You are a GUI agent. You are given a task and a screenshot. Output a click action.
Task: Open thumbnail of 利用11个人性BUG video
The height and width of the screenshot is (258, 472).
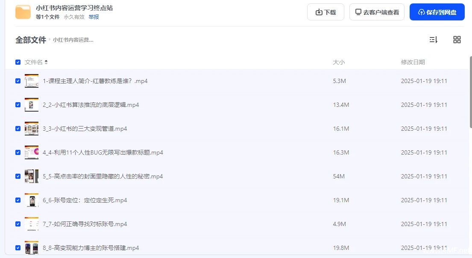pyautogui.click(x=32, y=152)
